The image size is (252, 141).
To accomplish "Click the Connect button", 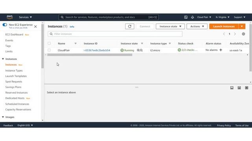I will pyautogui.click(x=145, y=26).
